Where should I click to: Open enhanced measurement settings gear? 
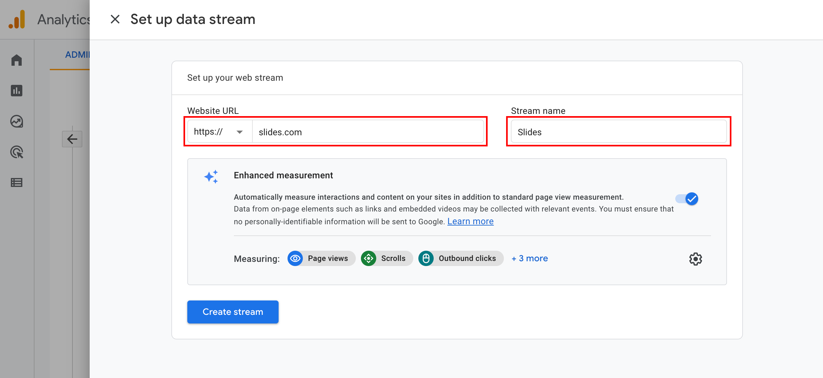coord(696,259)
